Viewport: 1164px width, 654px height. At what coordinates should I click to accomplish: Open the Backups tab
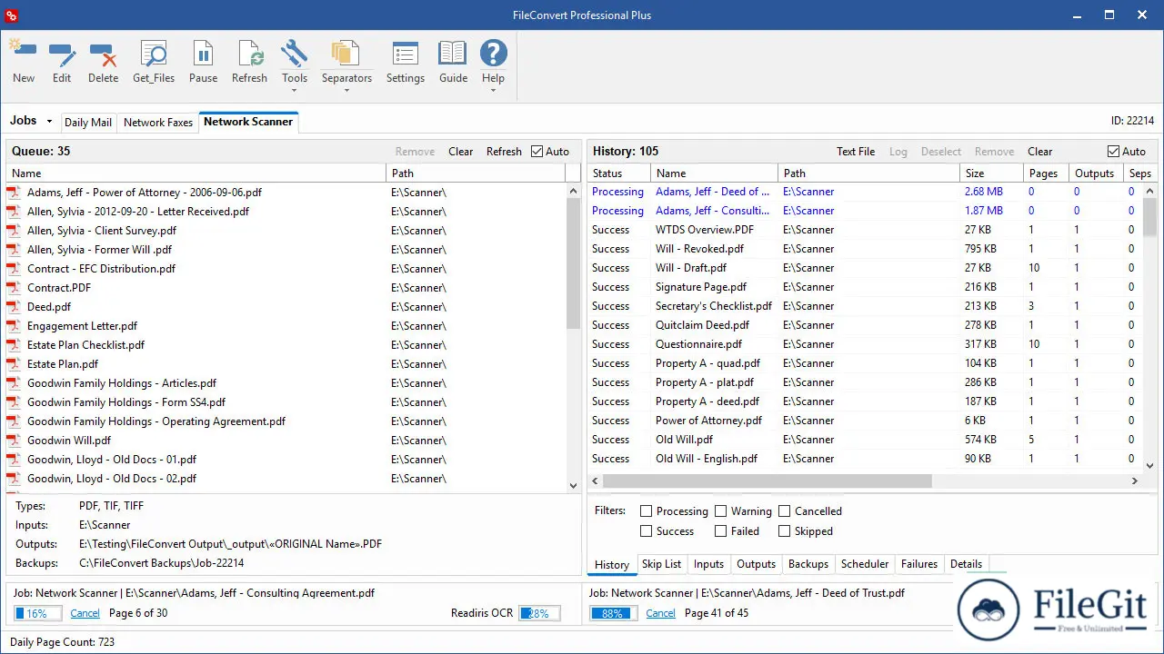click(808, 564)
